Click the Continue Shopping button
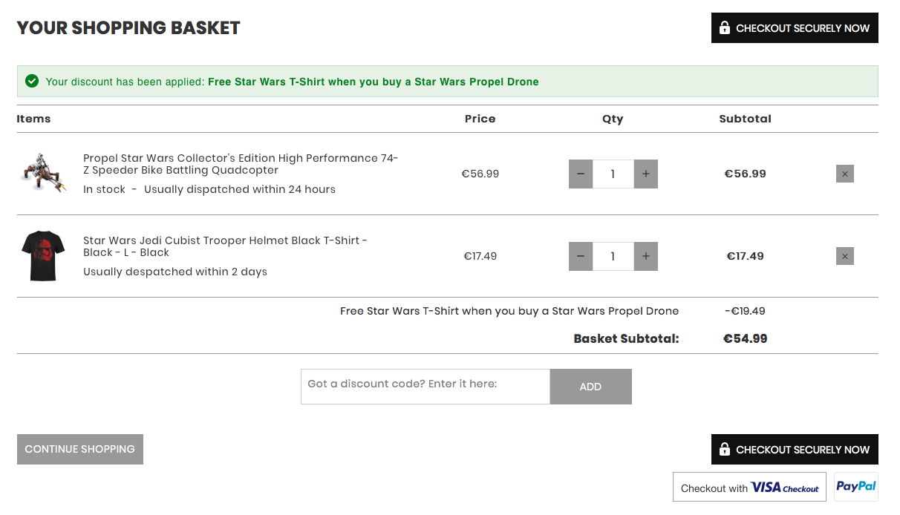 coord(80,449)
